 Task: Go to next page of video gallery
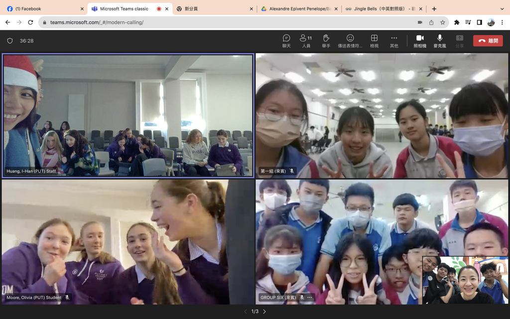[x=264, y=312]
